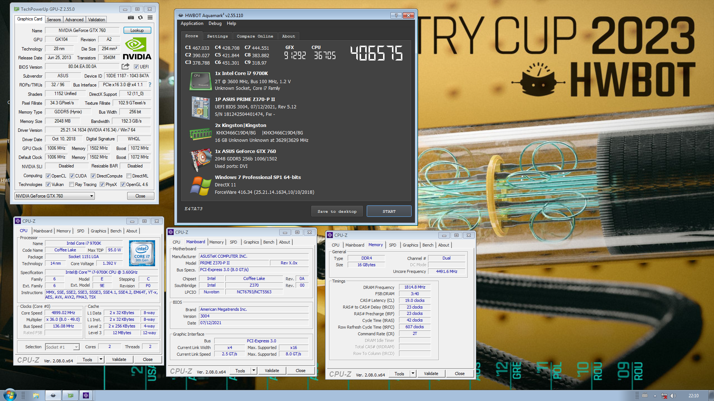Click the 406575 total score in Aquamark
This screenshot has width=714, height=401.
[376, 53]
